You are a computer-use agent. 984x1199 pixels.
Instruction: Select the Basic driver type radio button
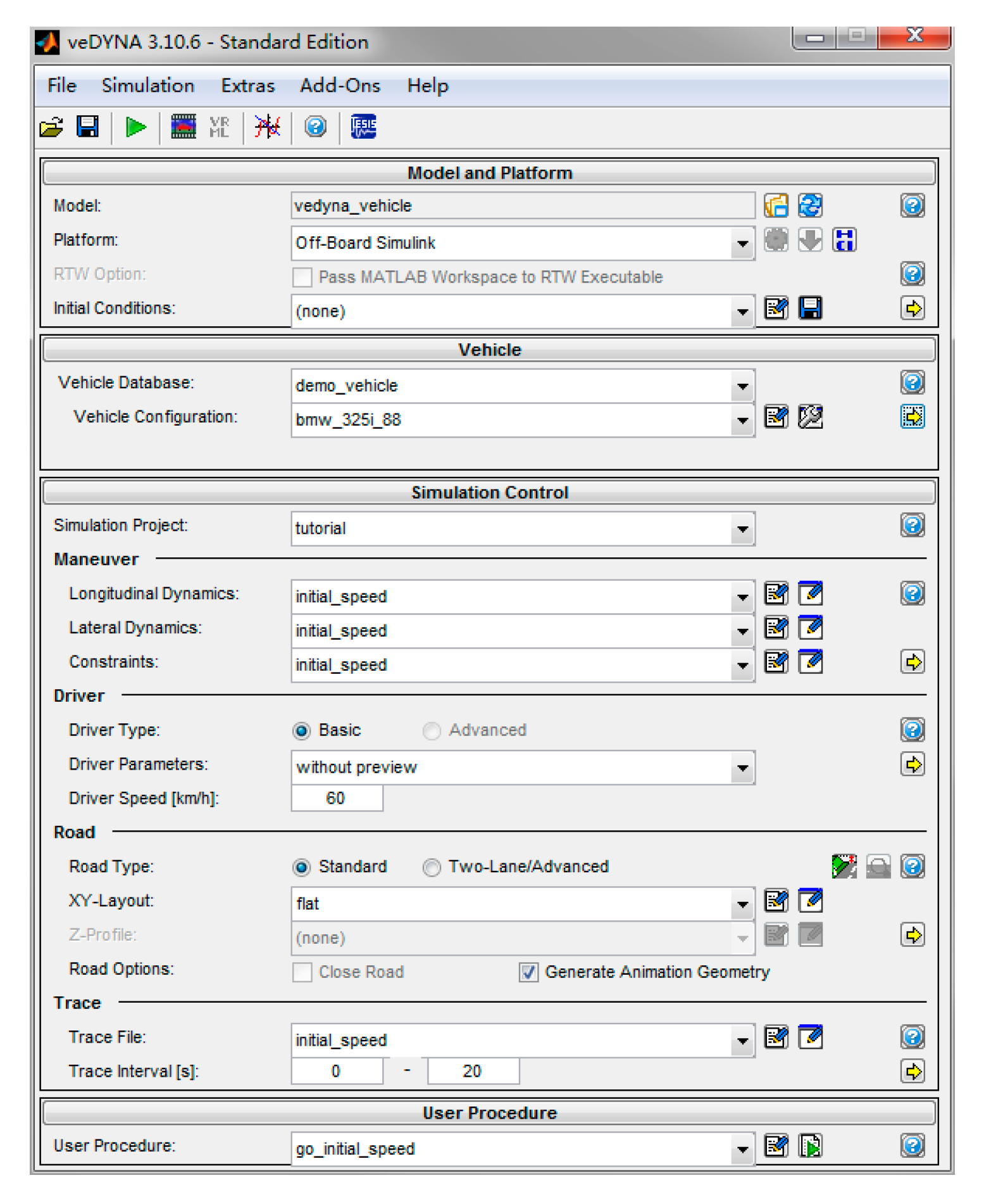coord(302,731)
